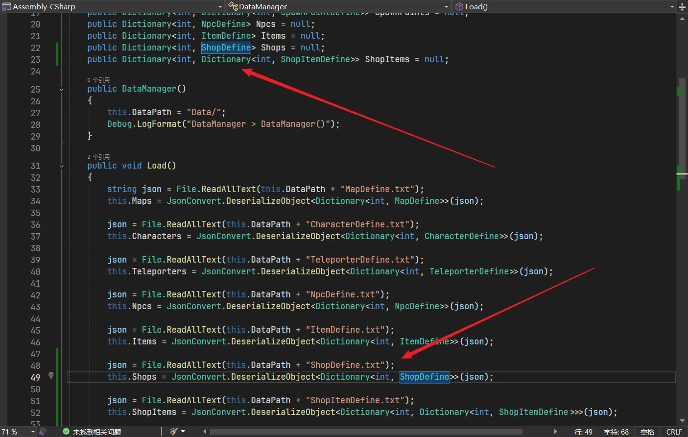Collapse the DataManager() constructor block
This screenshot has width=688, height=437.
click(62, 89)
